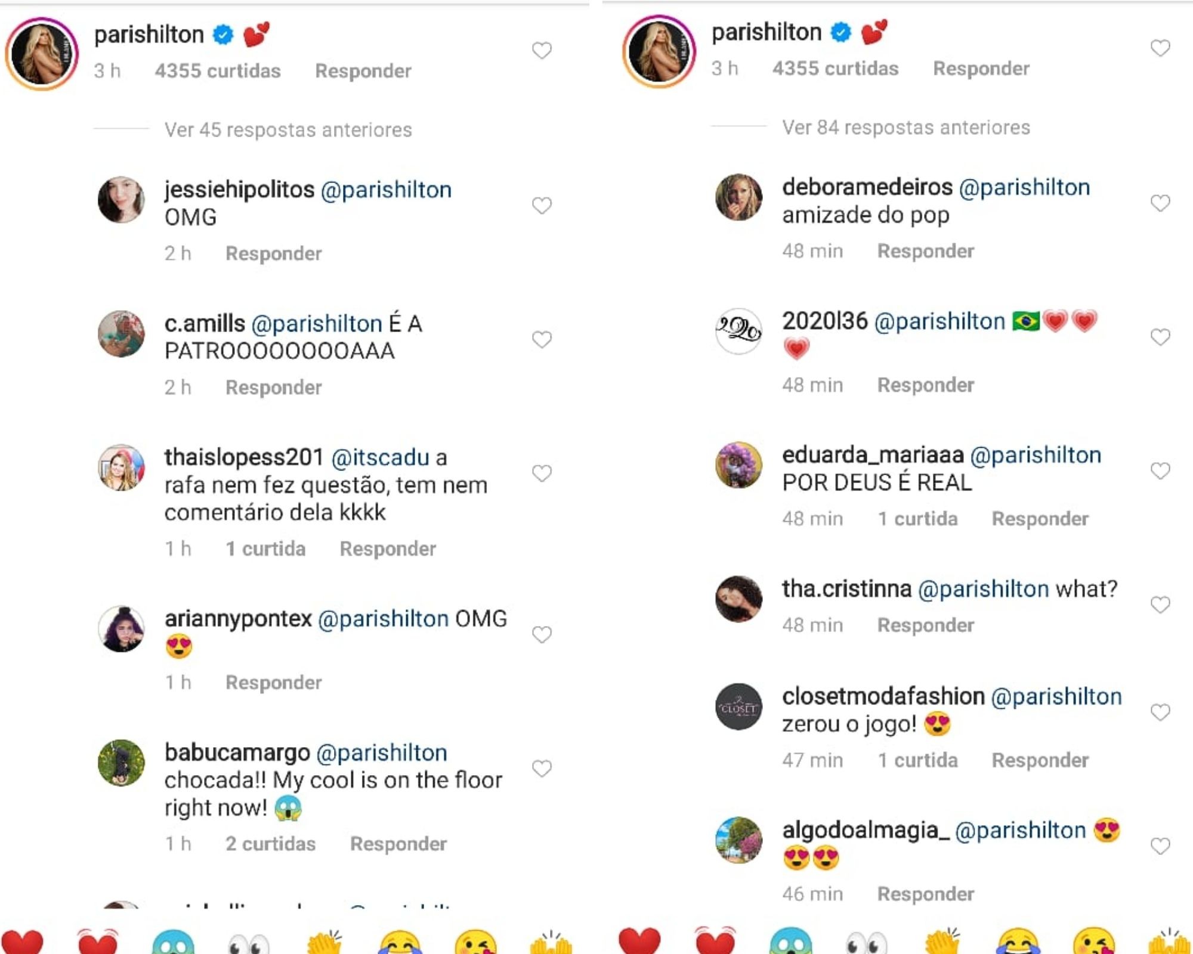Like jessiehipolitos' OMG comment with heart
The image size is (1193, 954).
(x=542, y=206)
